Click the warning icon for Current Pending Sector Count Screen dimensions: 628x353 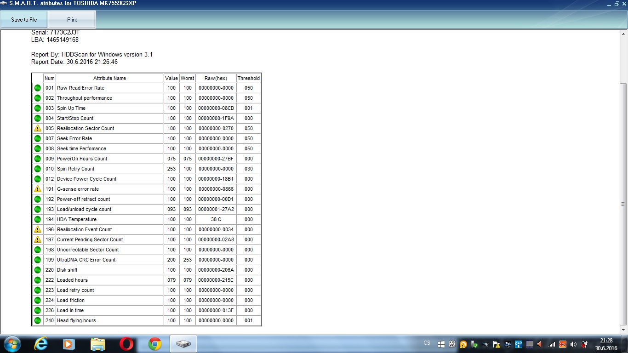point(38,239)
